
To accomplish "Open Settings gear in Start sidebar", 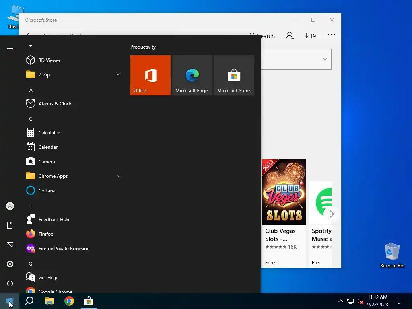I will [x=10, y=264].
